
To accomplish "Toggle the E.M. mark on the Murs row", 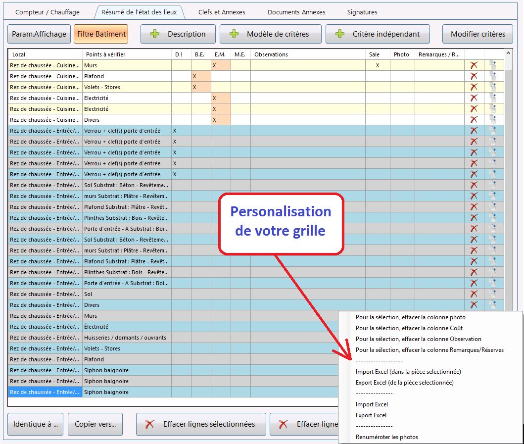I will point(221,65).
